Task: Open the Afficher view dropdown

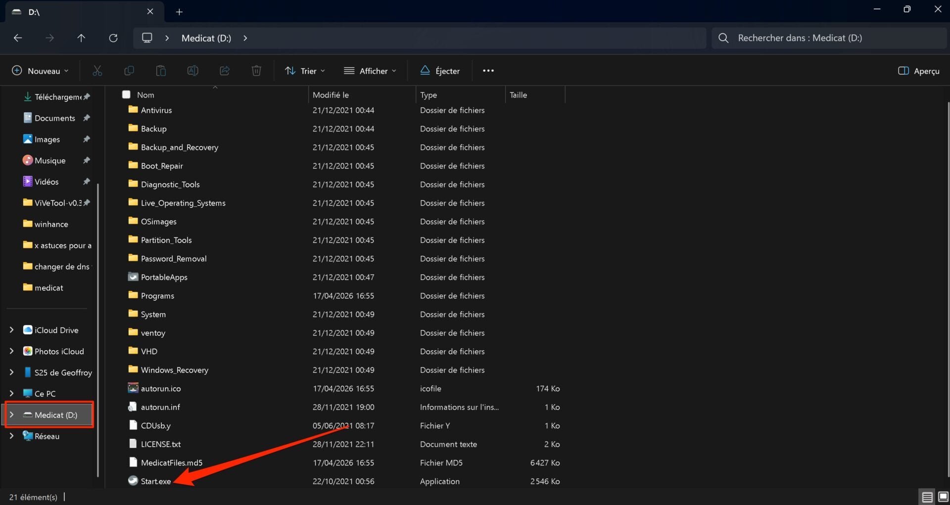Action: click(x=370, y=71)
